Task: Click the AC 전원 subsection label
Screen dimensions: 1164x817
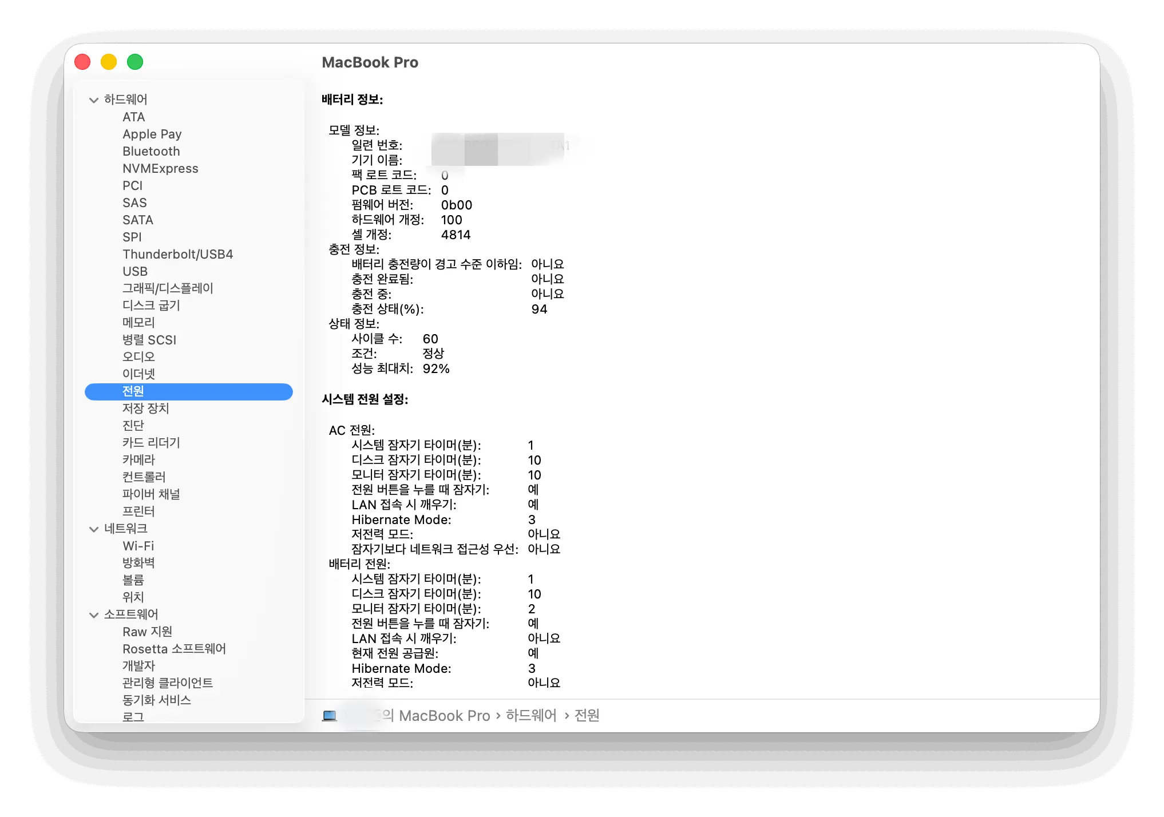Action: (352, 430)
